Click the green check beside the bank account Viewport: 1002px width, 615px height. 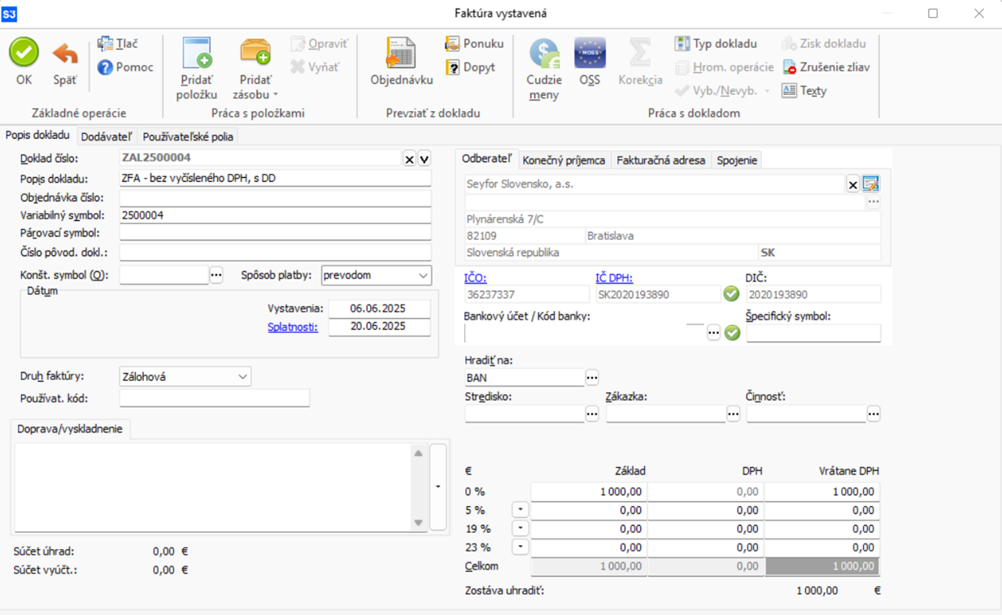pos(733,332)
